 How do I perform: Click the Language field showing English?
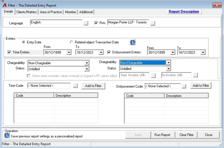[x=56, y=23]
